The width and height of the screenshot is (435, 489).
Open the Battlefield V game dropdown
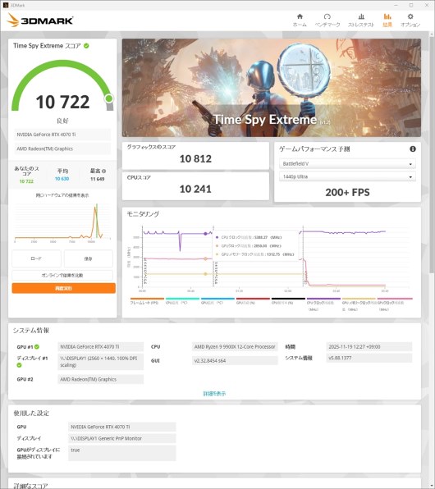click(347, 164)
